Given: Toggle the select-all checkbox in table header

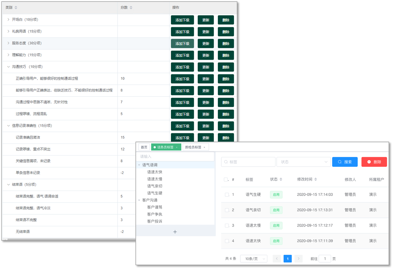Looking at the screenshot, I should pos(226,180).
